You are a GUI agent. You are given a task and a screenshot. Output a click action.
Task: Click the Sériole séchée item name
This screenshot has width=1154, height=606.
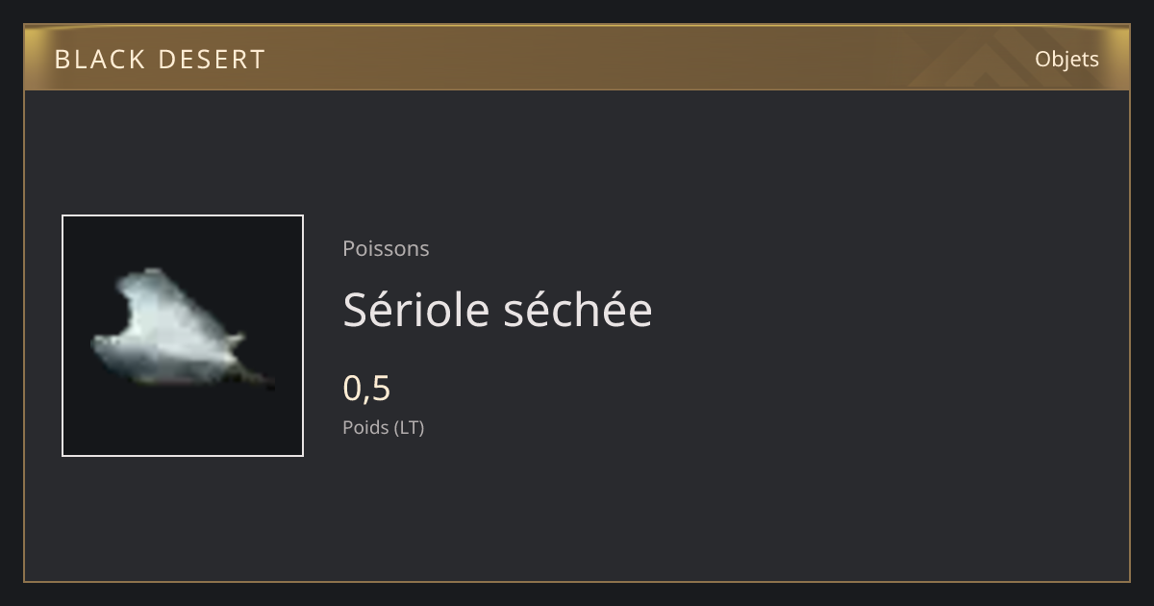click(497, 310)
